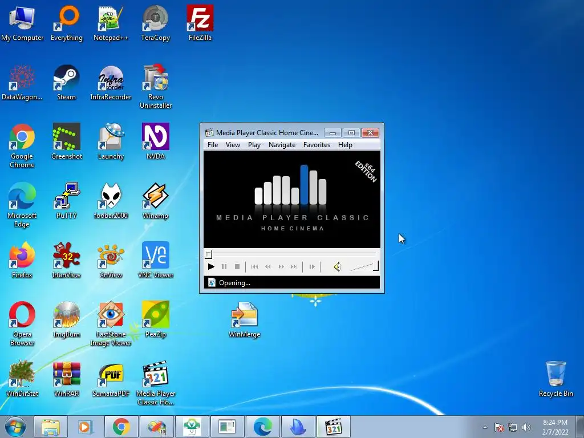Select the InfraRecorder desktop shortcut
584x438 pixels.
point(111,83)
